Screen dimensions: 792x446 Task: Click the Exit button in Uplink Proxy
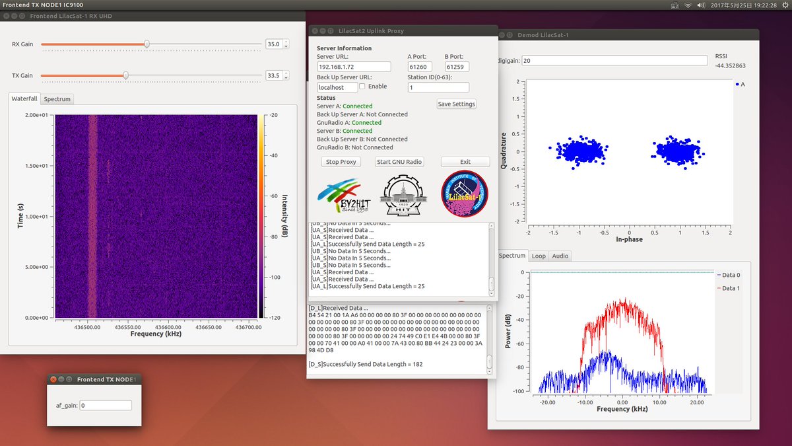pos(465,162)
